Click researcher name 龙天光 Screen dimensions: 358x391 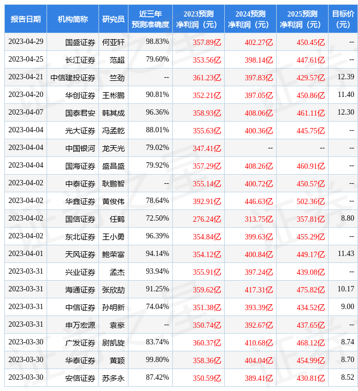coord(113,148)
